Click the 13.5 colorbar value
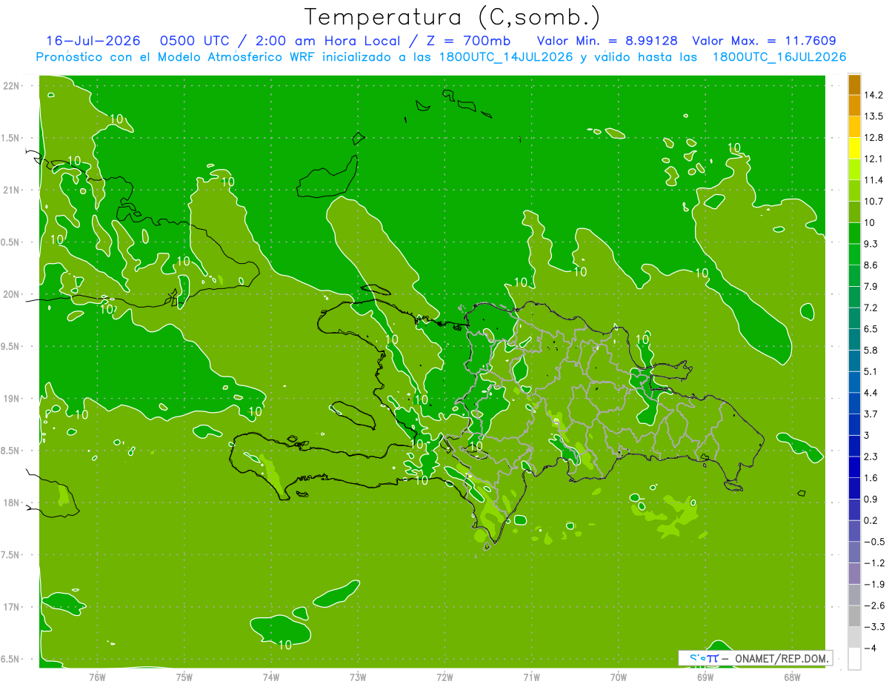 (873, 116)
